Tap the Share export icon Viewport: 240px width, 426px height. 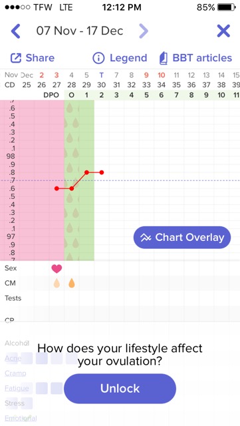[16, 58]
